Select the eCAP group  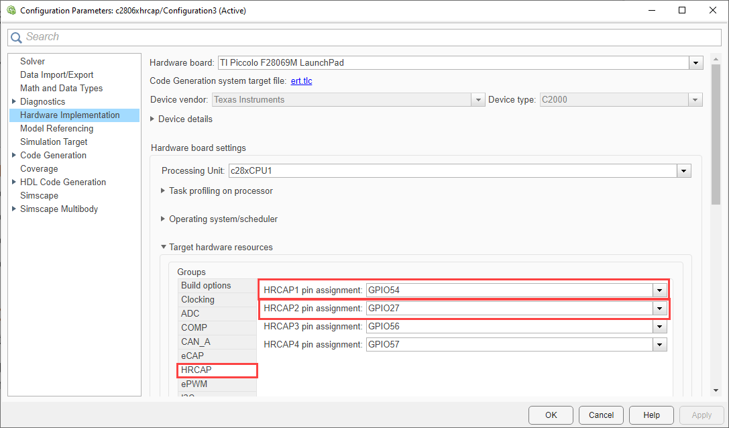192,356
